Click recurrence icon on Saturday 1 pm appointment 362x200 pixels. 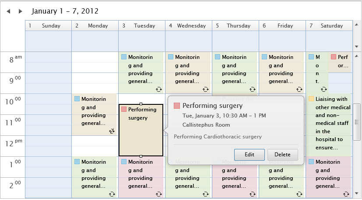[x=346, y=194]
